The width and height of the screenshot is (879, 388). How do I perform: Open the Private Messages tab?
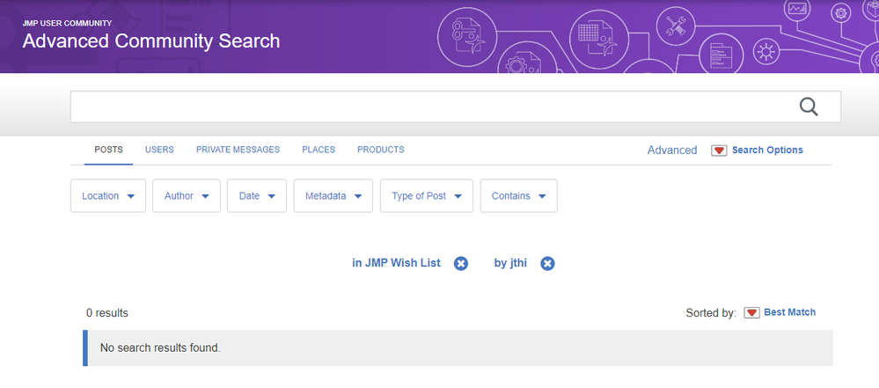(238, 150)
